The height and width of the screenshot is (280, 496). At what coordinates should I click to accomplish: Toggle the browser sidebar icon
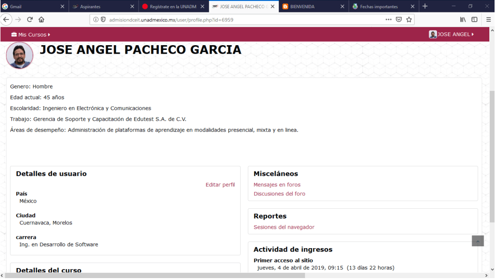point(474,19)
